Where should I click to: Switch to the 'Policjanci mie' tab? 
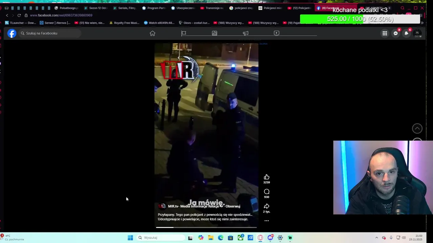coord(270,8)
